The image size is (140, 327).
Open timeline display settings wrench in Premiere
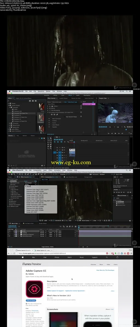pyautogui.click(x=68, y=142)
